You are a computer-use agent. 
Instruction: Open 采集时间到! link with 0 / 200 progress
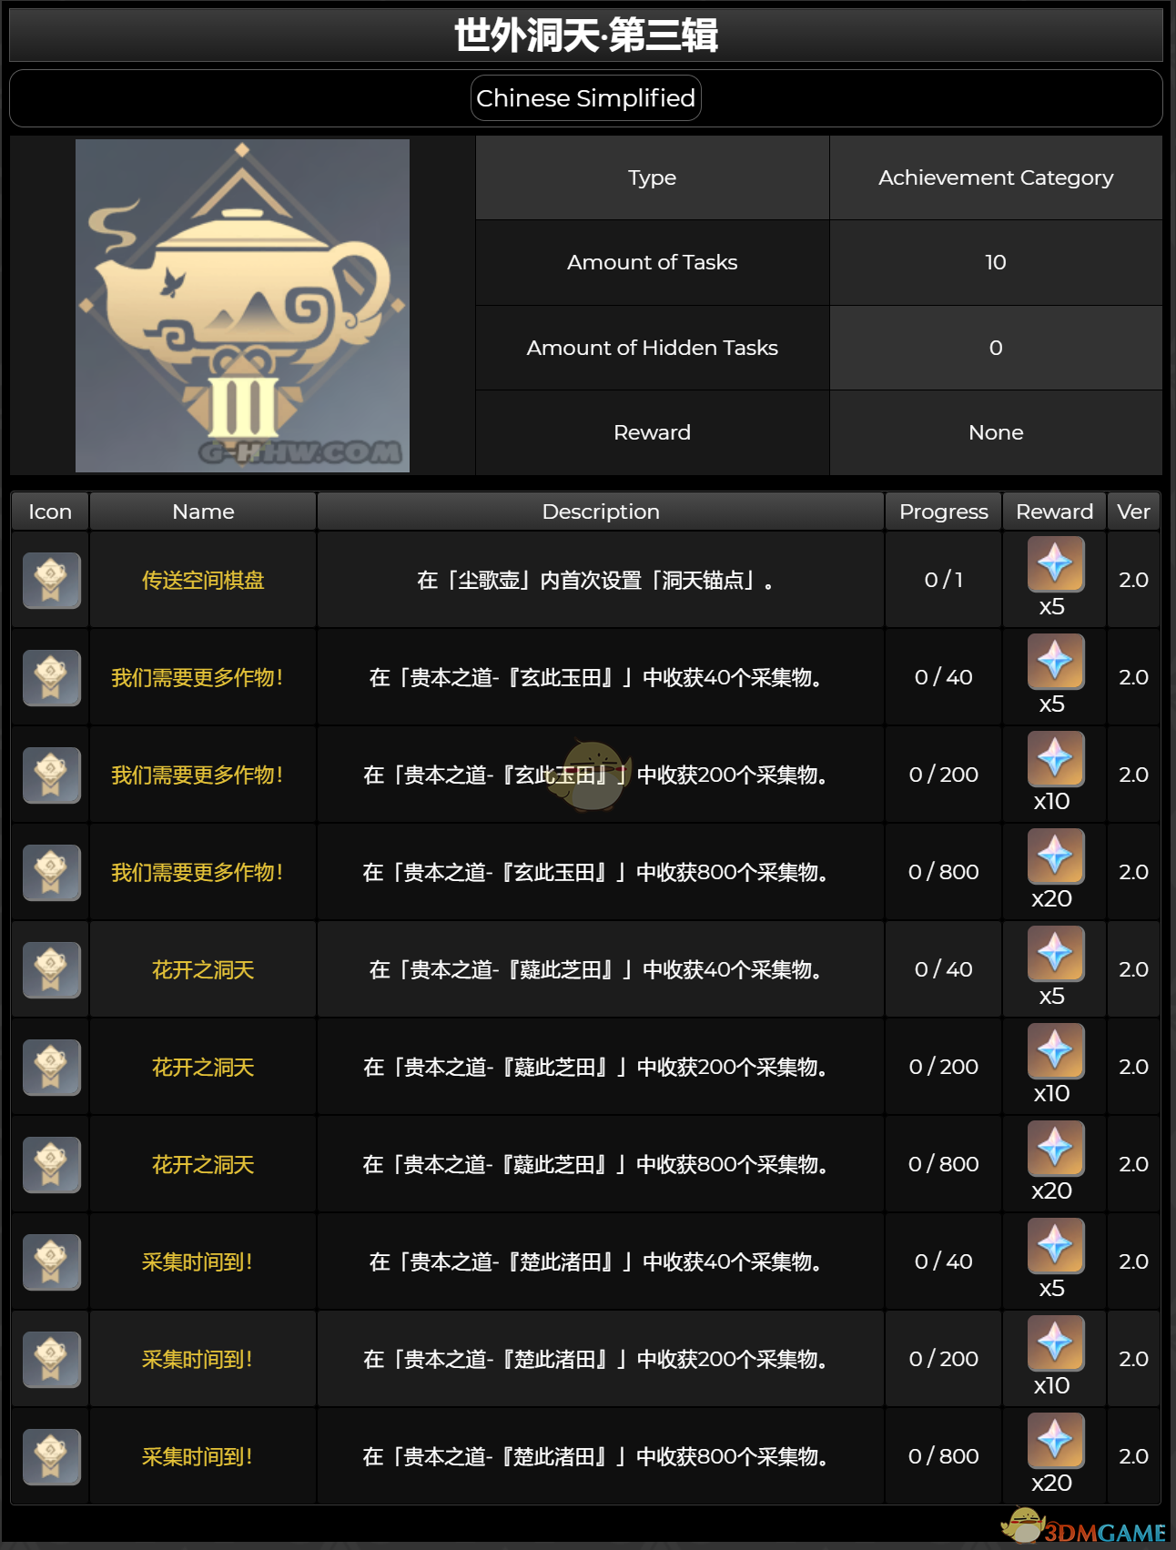[x=198, y=1360]
